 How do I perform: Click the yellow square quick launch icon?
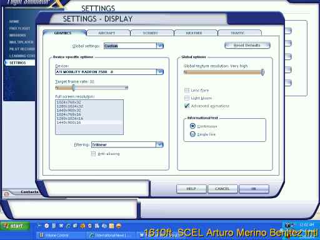[x=111, y=226]
